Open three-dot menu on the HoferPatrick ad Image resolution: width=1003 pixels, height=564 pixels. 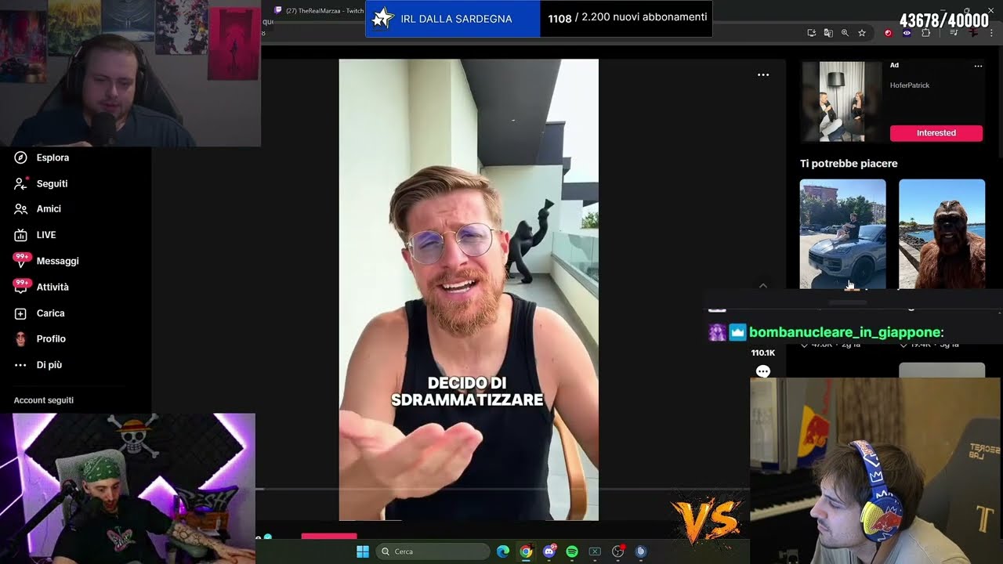tap(978, 66)
